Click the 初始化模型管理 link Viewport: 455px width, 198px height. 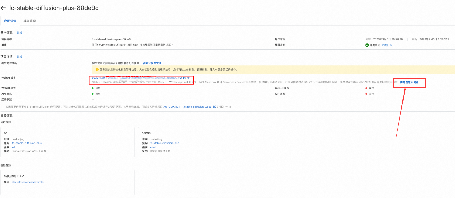tap(152, 63)
